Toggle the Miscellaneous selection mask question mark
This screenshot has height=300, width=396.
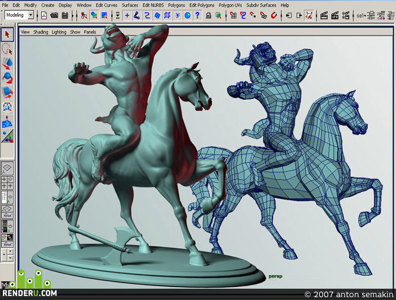click(x=197, y=16)
